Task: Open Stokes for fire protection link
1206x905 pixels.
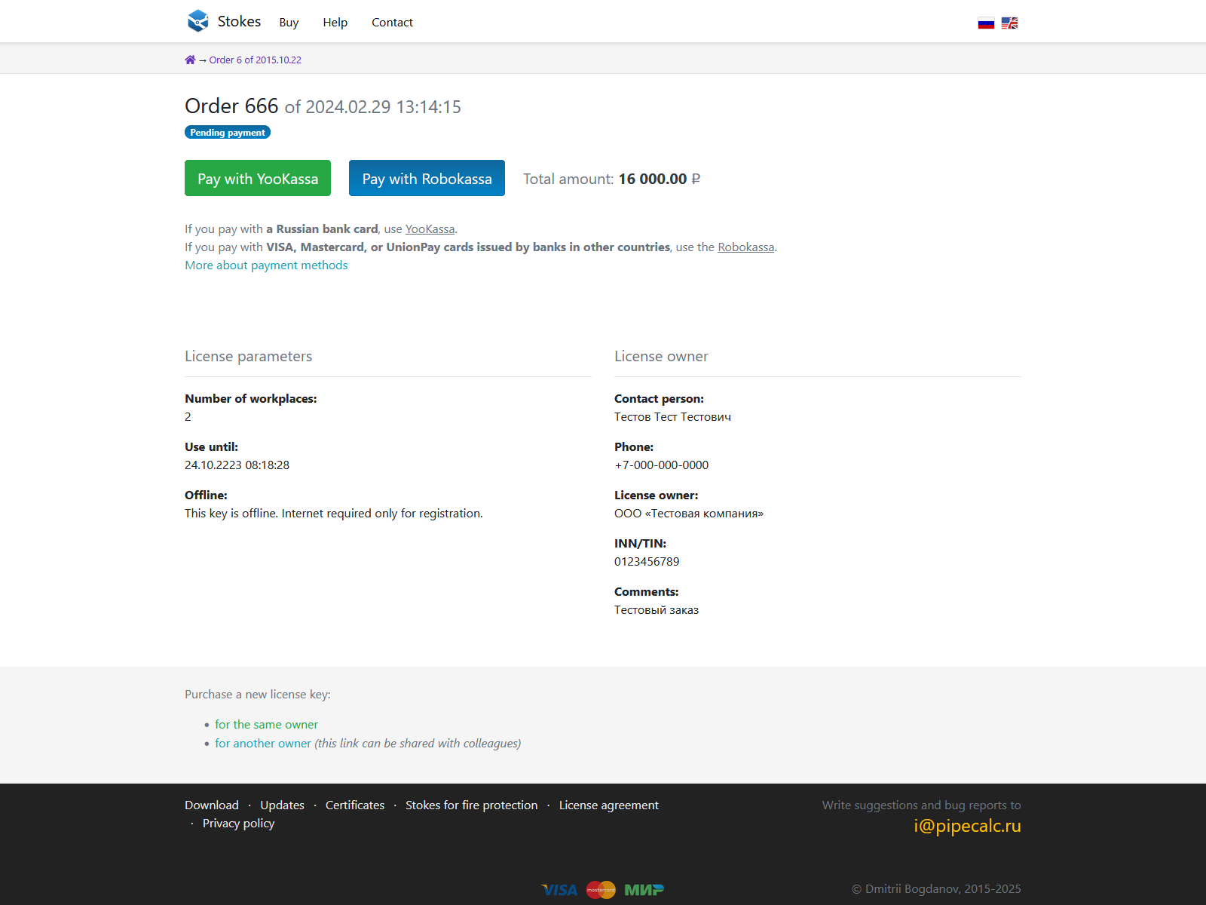Action: 471,805
